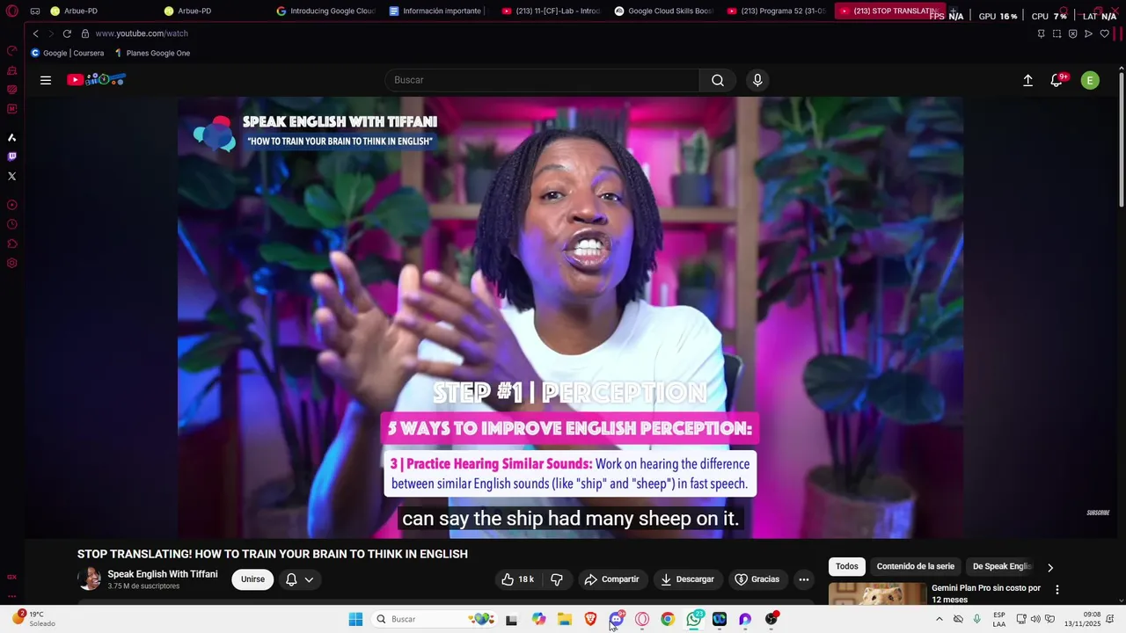This screenshot has height=633, width=1126.
Task: Select the STOP TRANSLATING tab
Action: [888, 11]
